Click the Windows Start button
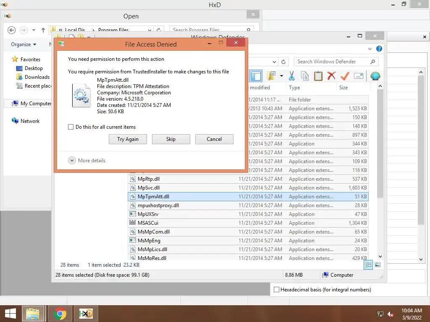Image resolution: width=430 pixels, height=322 pixels. (x=10, y=314)
